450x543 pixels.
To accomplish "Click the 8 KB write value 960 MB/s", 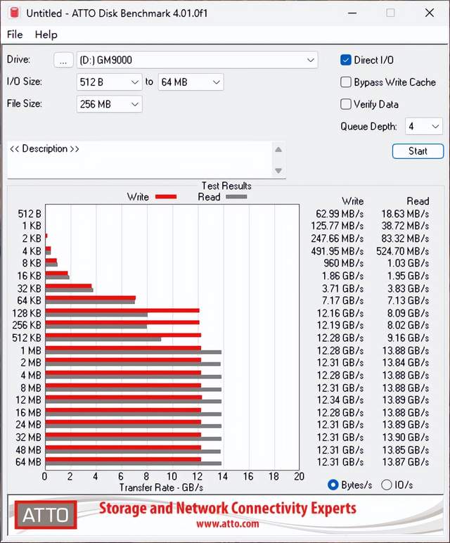I will click(343, 264).
